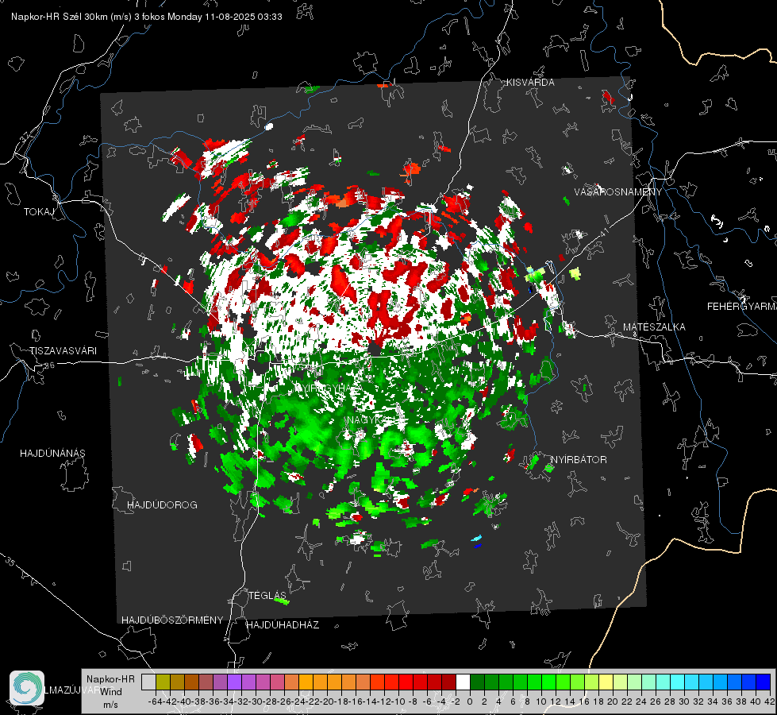This screenshot has height=715, width=777.
Task: Click the -64 value on the legend scale
Action: (x=155, y=701)
